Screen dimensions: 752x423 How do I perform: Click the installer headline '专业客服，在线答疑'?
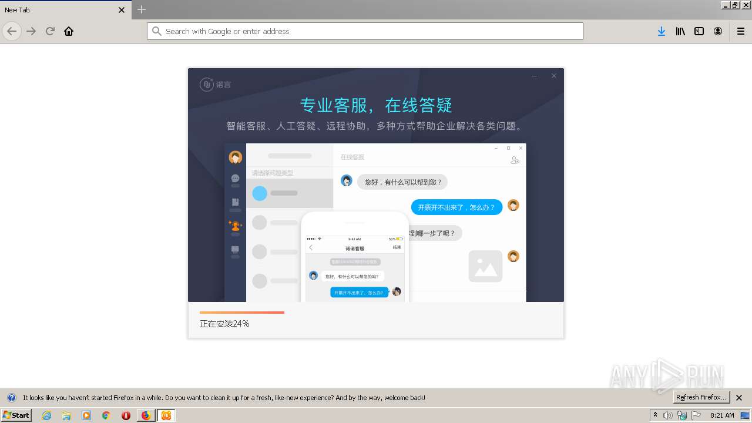tap(376, 105)
